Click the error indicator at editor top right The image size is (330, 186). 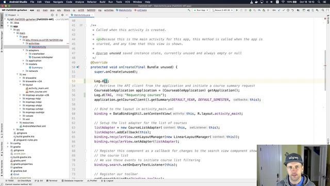click(325, 19)
